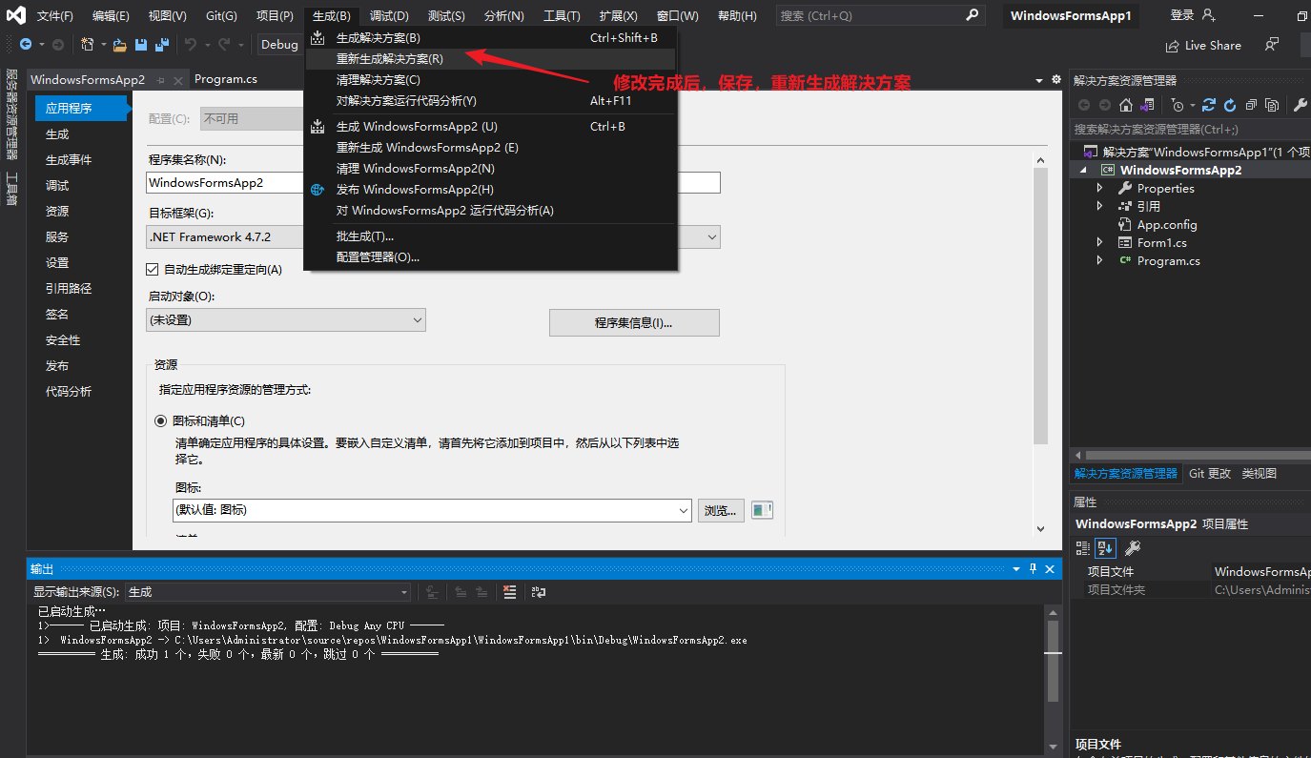
Task: Pin the output panel with the pushpin icon
Action: point(1033,569)
